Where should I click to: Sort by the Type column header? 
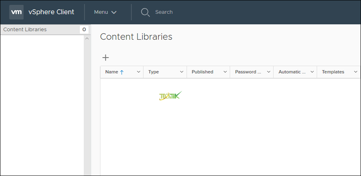154,72
